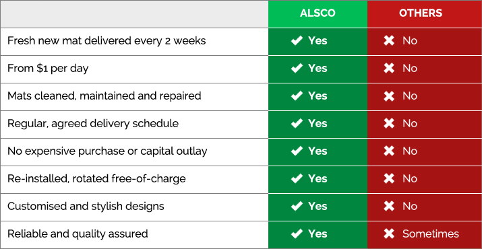This screenshot has height=249, width=482.
Task: Click X icon in Re-installed, rotated free-of-charge row
Action: (x=389, y=179)
